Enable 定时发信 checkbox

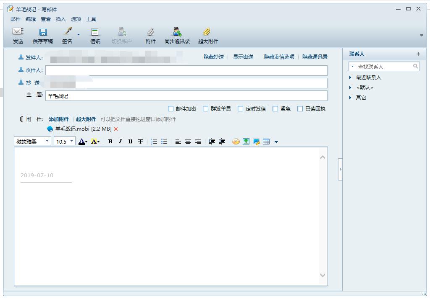point(240,109)
